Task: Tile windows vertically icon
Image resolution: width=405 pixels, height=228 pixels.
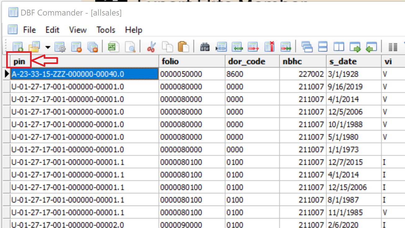Action: [x=339, y=47]
